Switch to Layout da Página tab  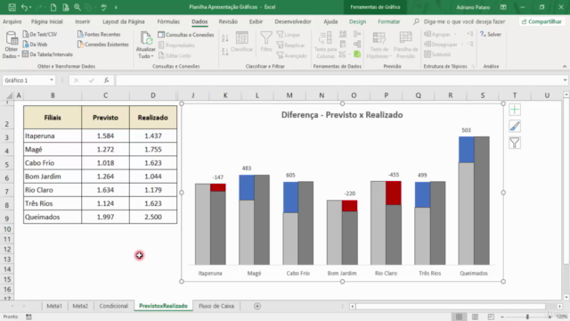(x=123, y=21)
